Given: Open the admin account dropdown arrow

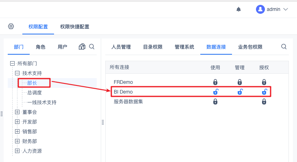Looking at the screenshot, I should pyautogui.click(x=285, y=9).
